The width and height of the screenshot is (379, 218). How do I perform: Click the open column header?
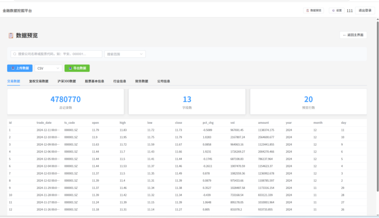point(96,123)
